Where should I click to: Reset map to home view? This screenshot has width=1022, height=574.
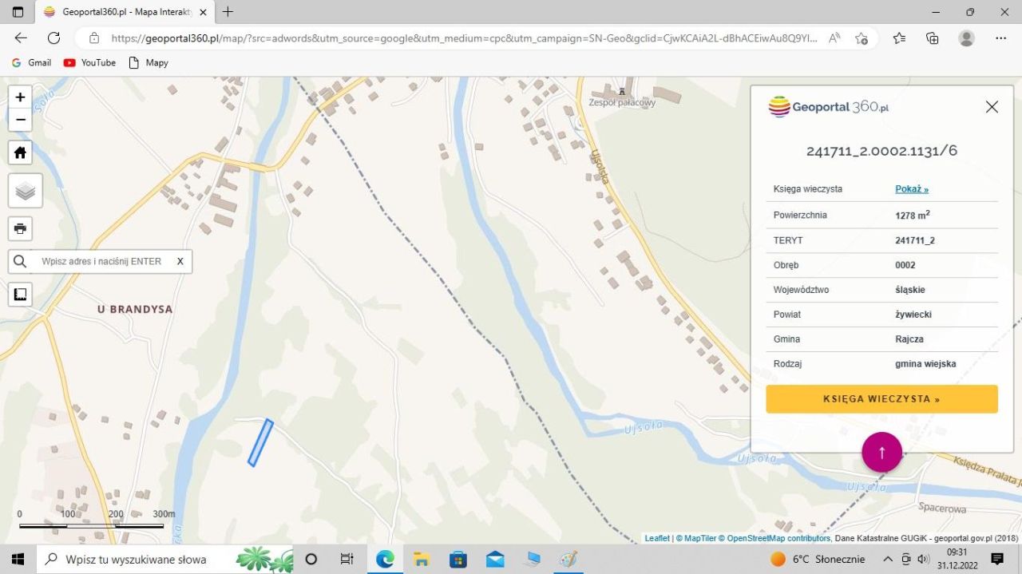(20, 152)
